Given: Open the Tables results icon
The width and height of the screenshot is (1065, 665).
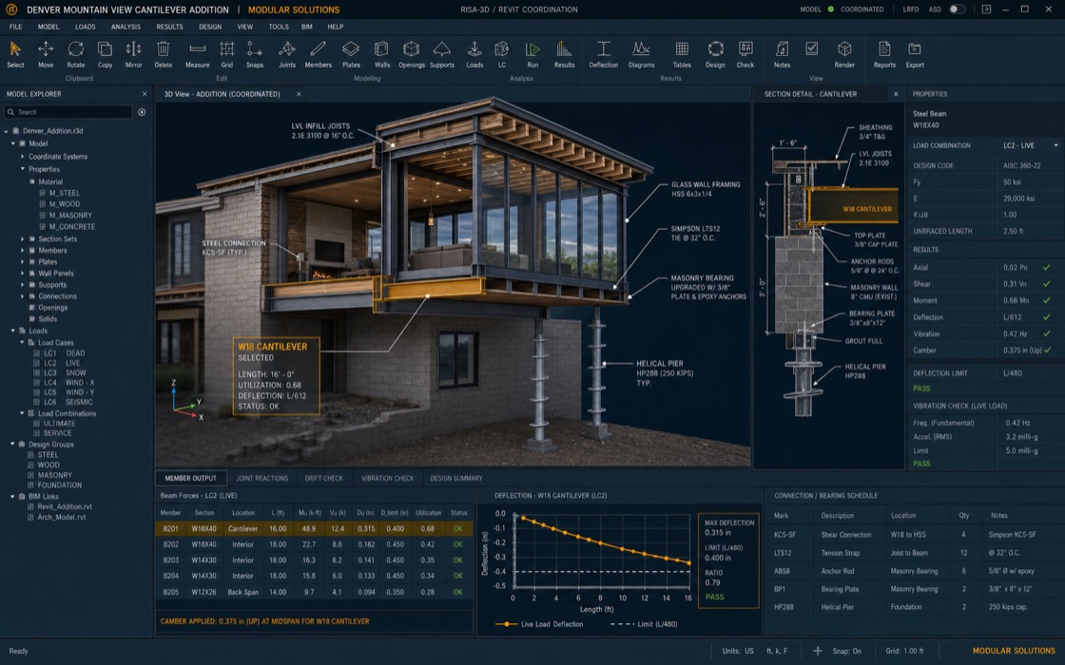Looking at the screenshot, I should (681, 54).
